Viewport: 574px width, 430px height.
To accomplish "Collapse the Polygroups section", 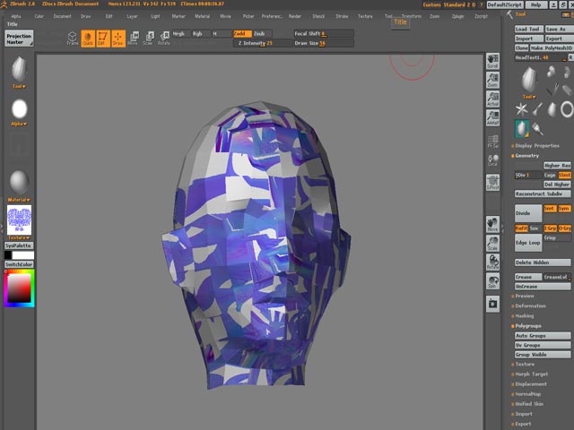I will pyautogui.click(x=527, y=326).
